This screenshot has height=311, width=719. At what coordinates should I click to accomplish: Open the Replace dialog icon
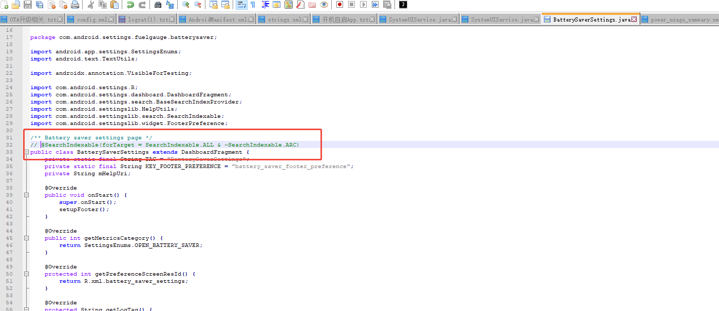click(x=169, y=5)
